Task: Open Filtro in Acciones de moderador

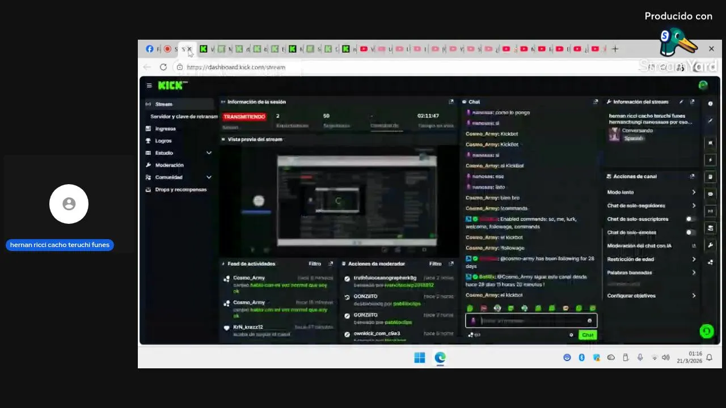Action: tap(436, 263)
